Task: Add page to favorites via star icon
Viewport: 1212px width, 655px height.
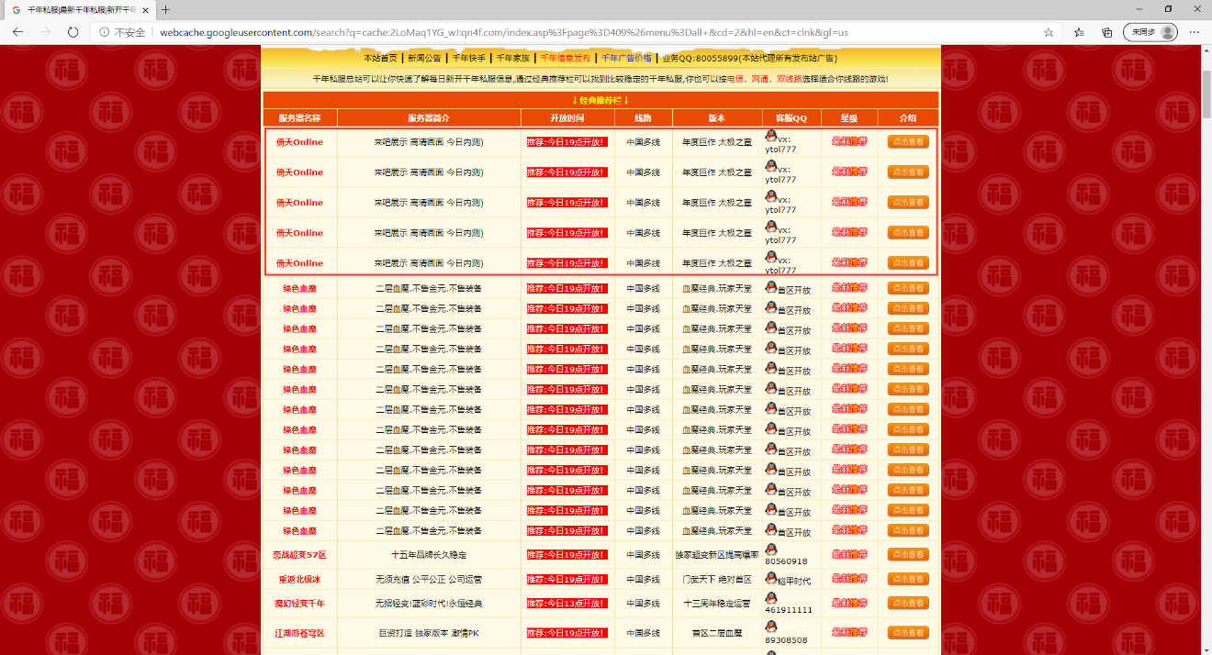Action: [x=1049, y=32]
